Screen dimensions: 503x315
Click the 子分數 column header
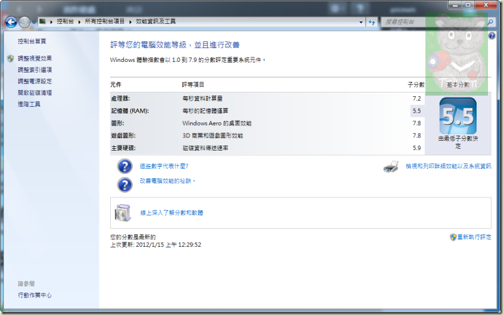[416, 84]
